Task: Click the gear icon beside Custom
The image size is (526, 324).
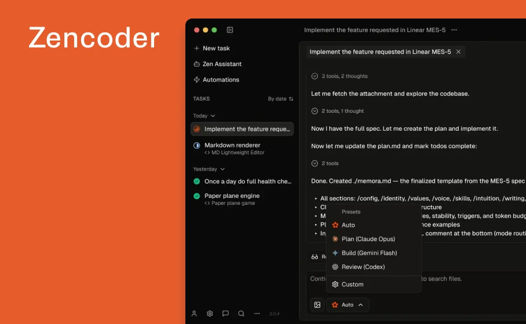Action: tap(335, 284)
